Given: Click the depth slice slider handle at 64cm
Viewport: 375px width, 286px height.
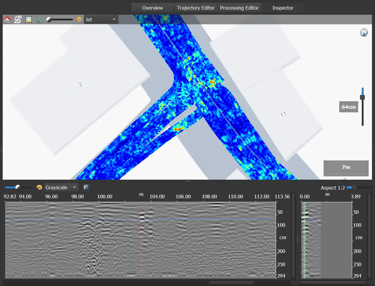Looking at the screenshot, I should 362,97.
